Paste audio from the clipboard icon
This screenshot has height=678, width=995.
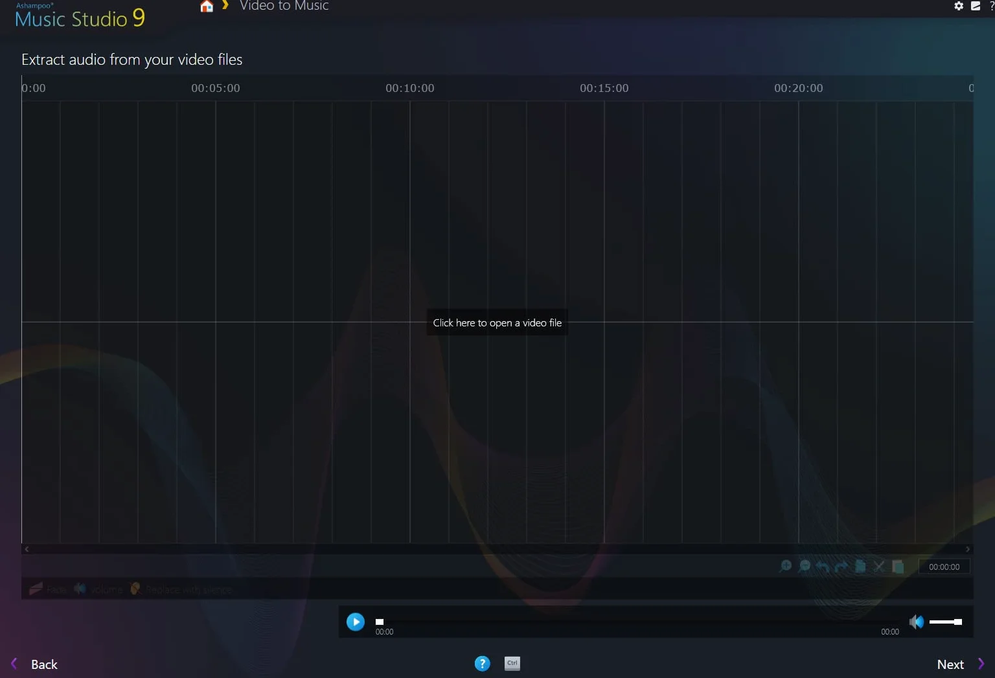pyautogui.click(x=898, y=567)
